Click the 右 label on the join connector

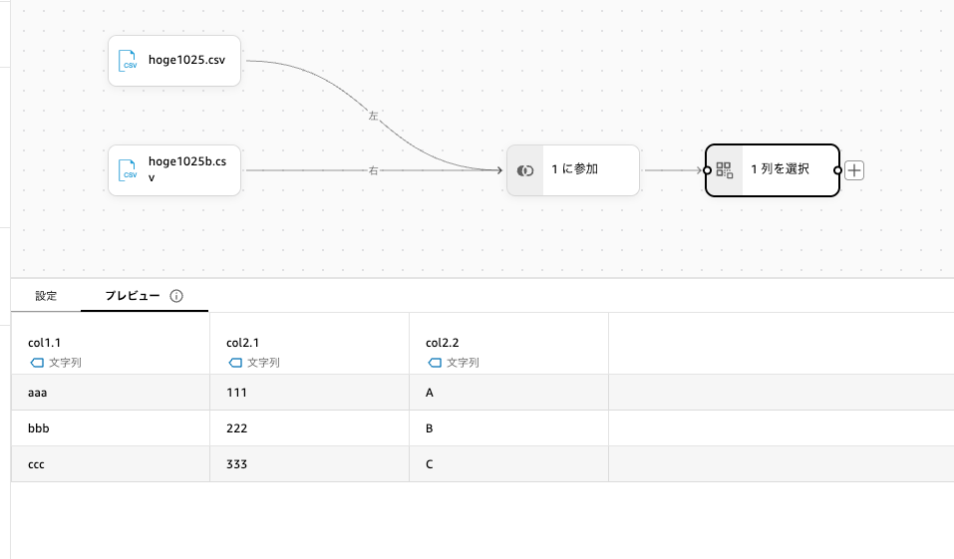(x=374, y=170)
